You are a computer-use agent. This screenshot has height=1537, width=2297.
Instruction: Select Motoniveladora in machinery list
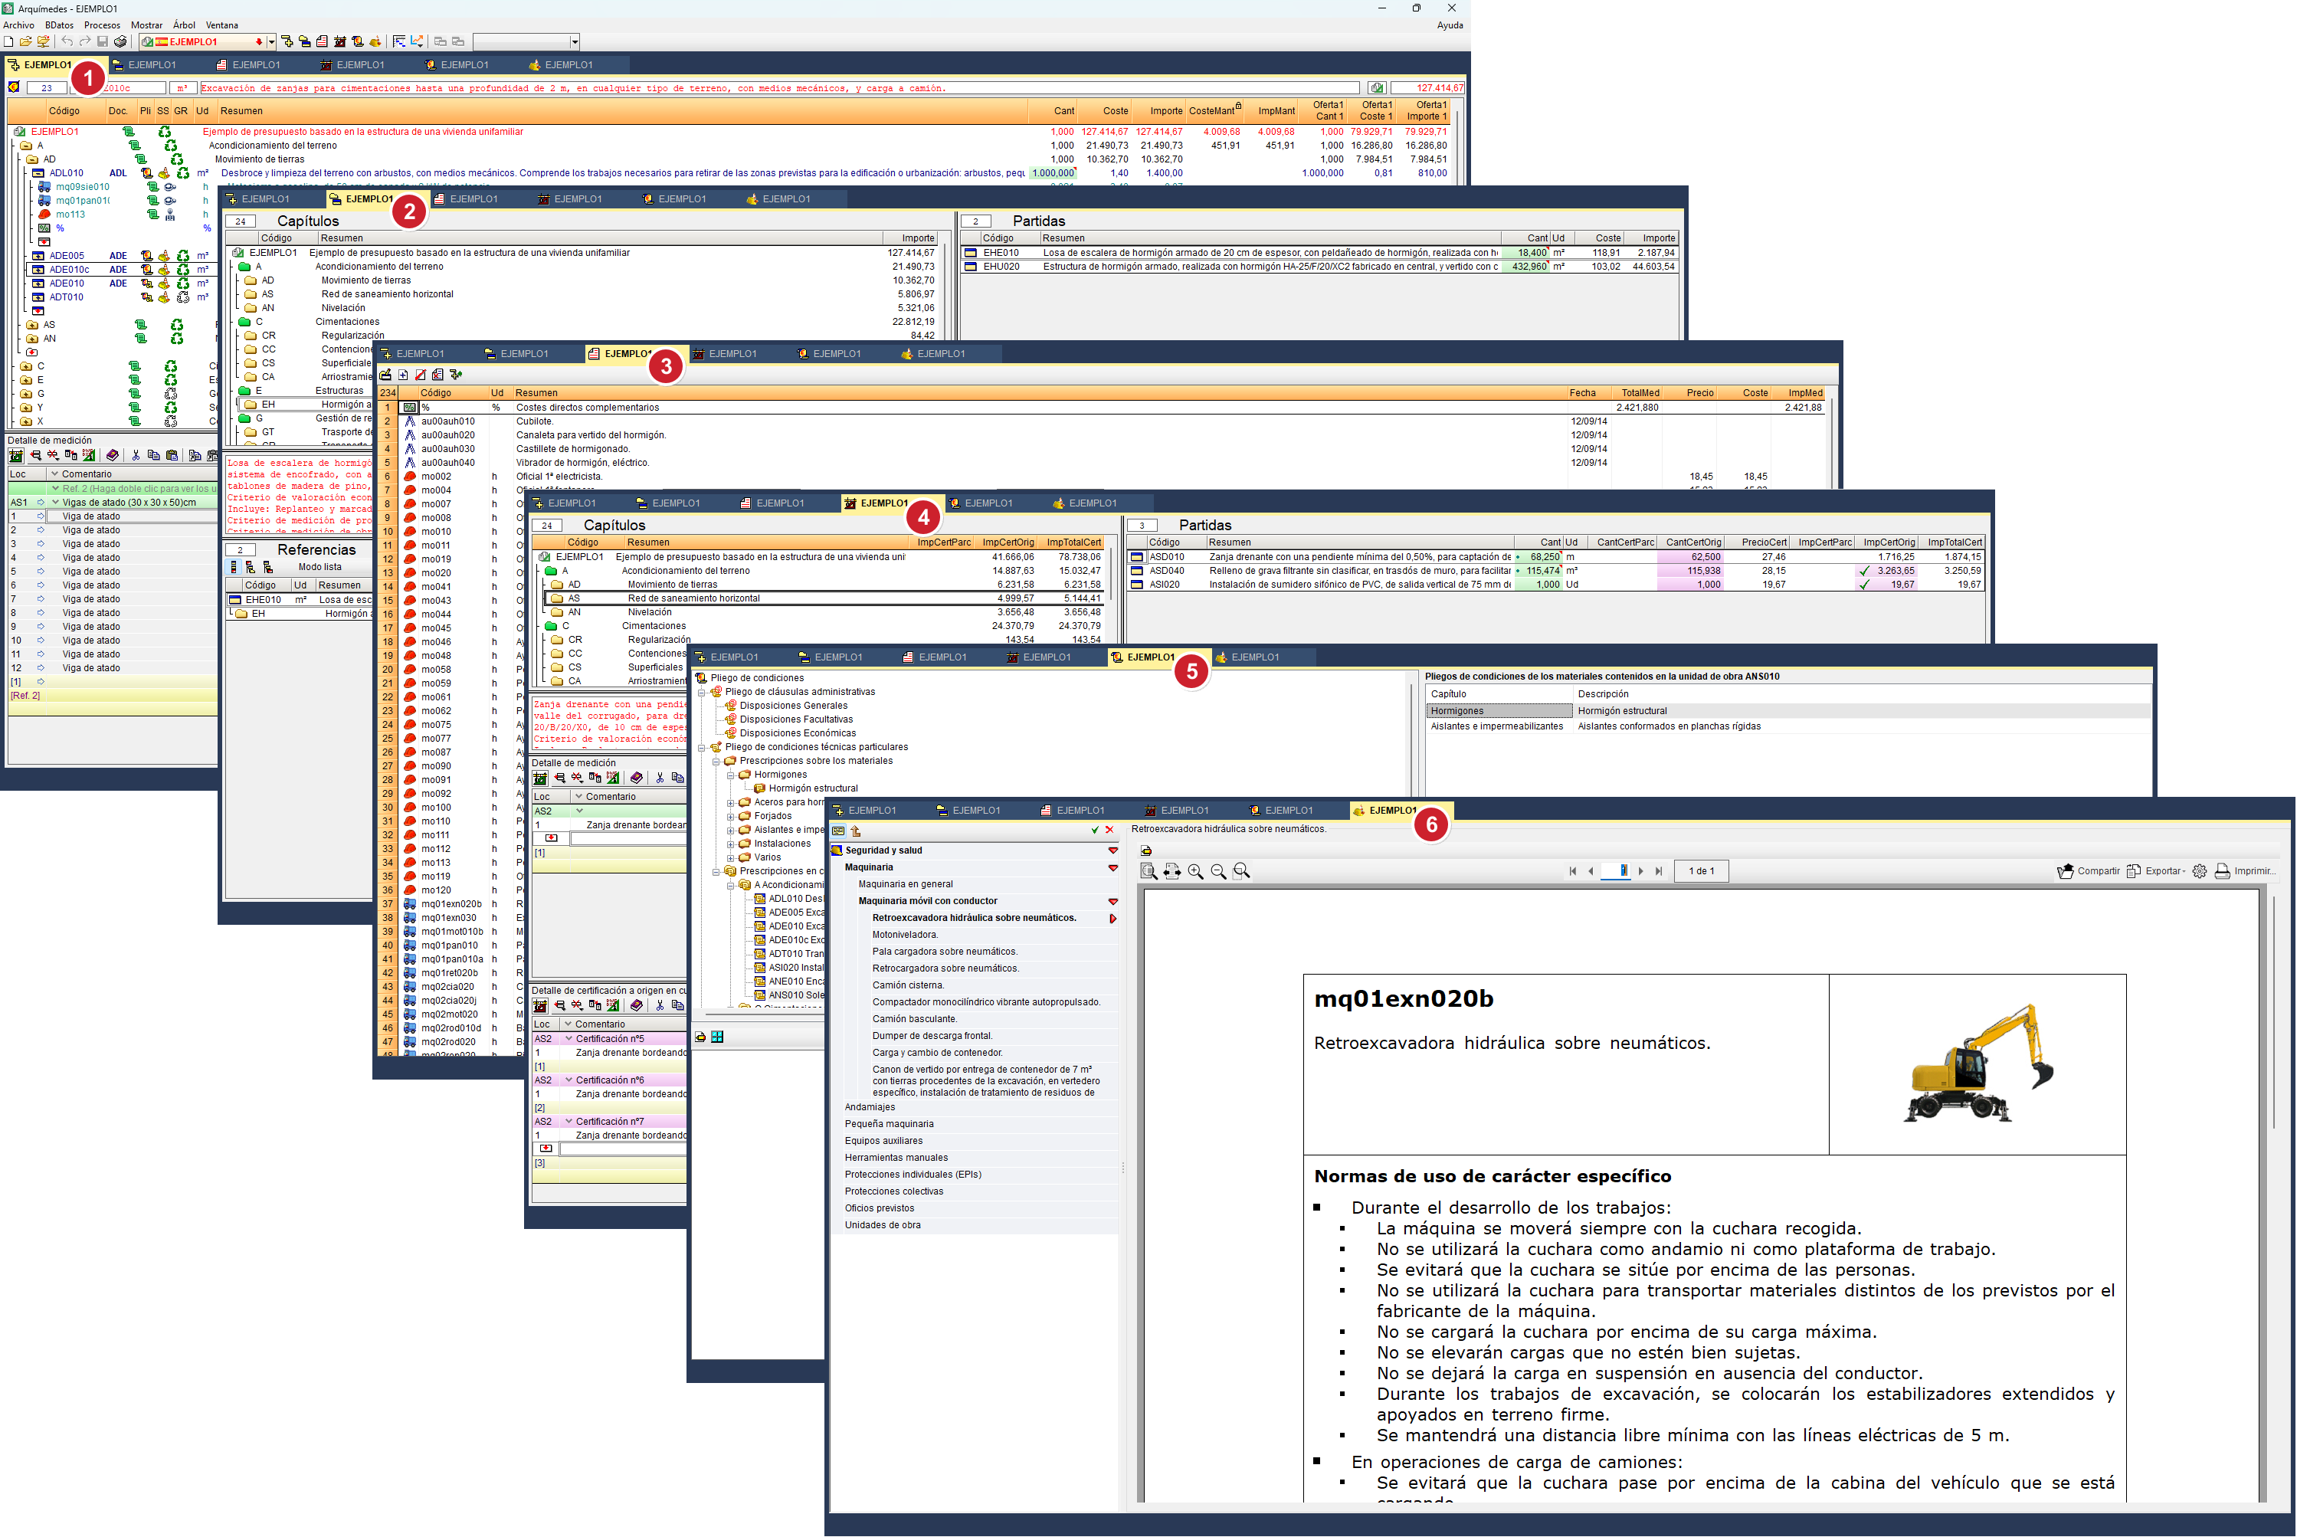click(905, 935)
